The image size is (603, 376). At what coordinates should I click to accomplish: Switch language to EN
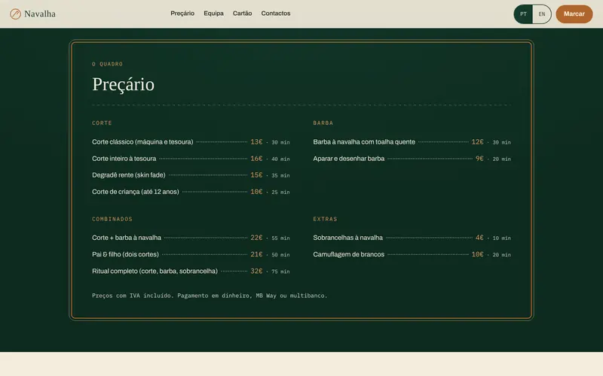(541, 14)
